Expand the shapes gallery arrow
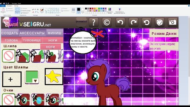The width and height of the screenshot is (190, 107). point(60,12)
